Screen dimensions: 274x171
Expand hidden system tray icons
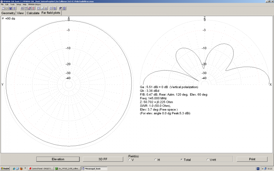262,169
